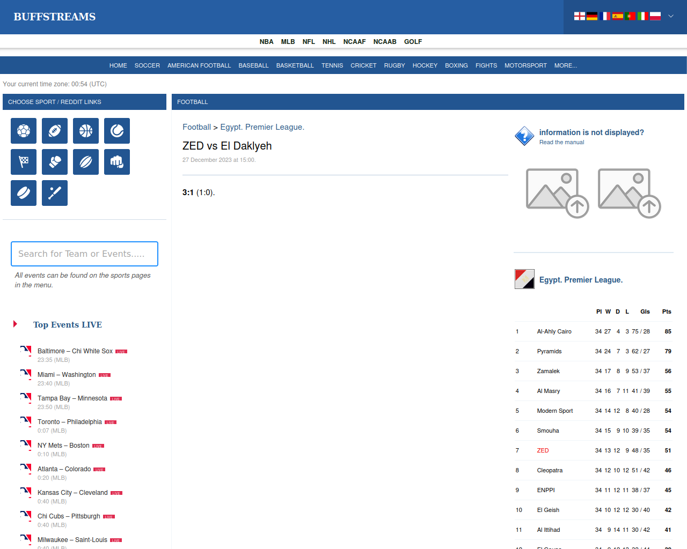Click the Egypt flag league icon
The image size is (687, 549).
(524, 279)
